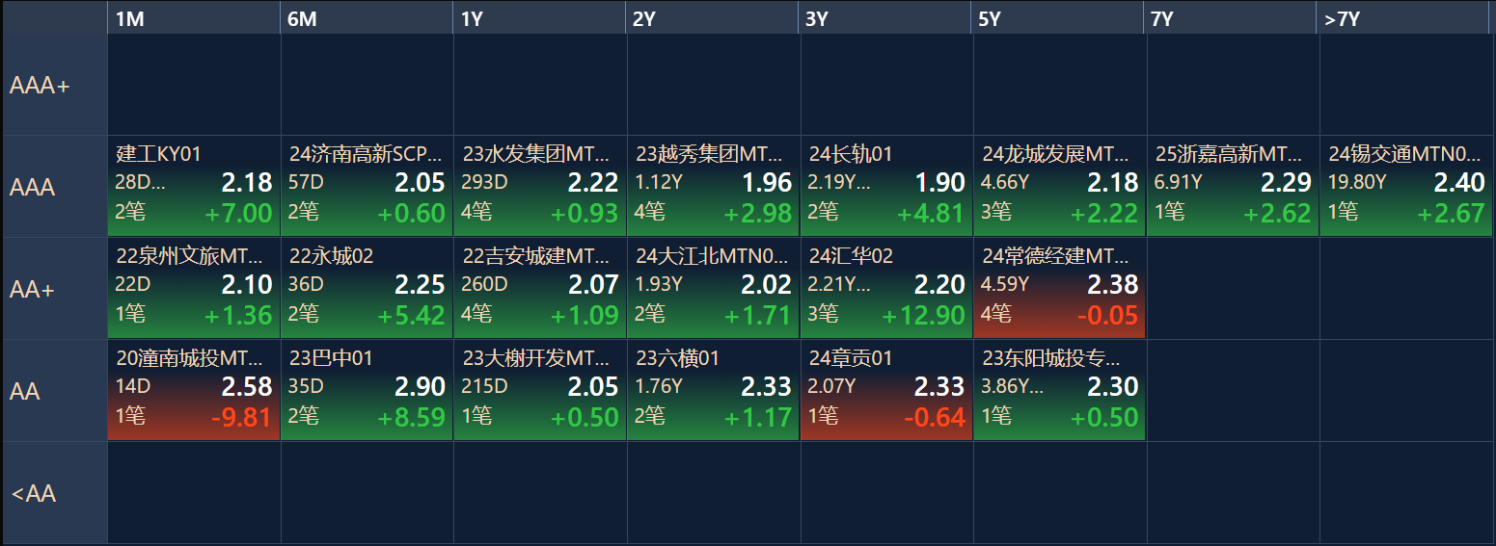The height and width of the screenshot is (546, 1496).
Task: Select the AA+ rating row label
Action: pyautogui.click(x=55, y=289)
